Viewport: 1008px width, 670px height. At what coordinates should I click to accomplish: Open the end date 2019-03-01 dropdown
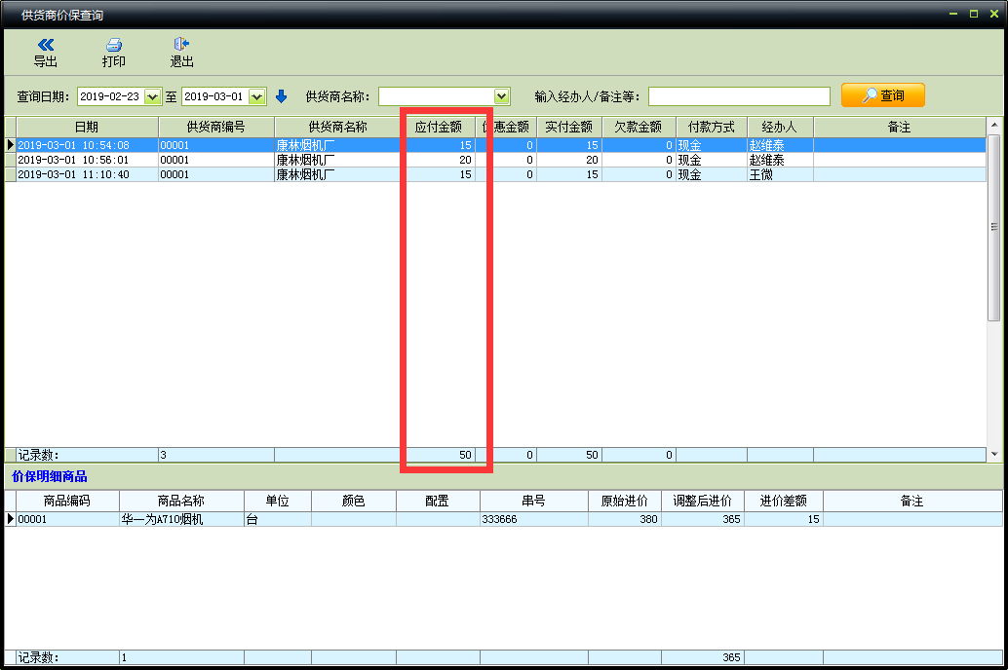coord(256,96)
